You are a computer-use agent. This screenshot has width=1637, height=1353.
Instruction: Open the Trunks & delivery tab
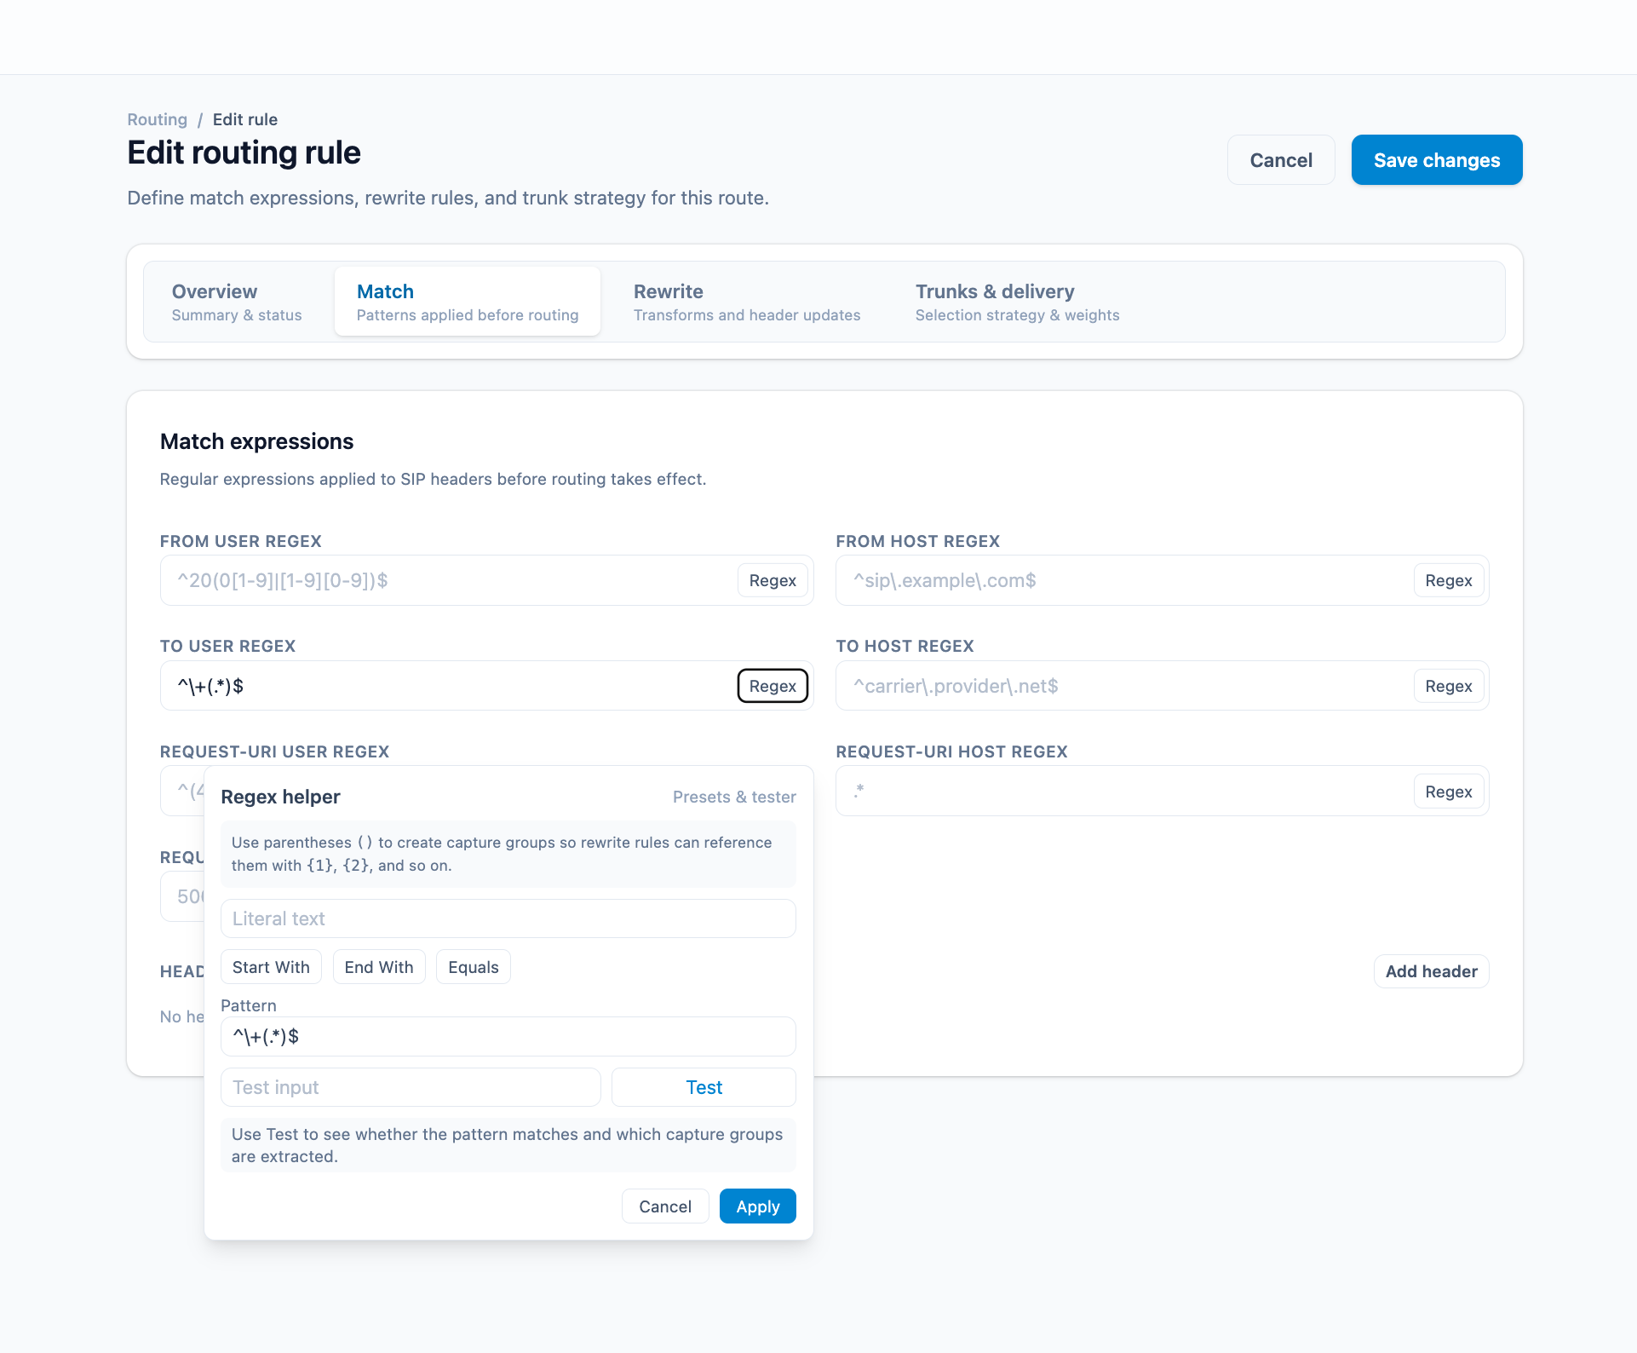[x=1017, y=302]
